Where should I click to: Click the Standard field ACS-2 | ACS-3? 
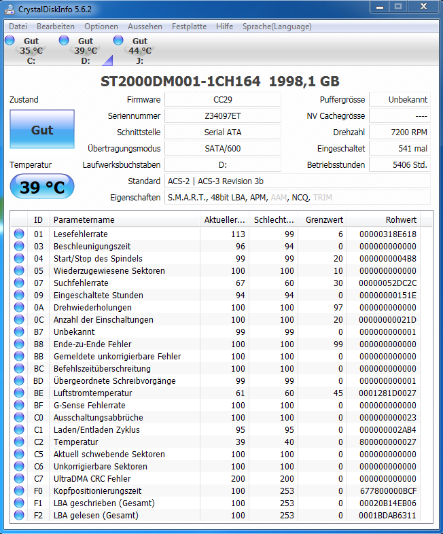[x=298, y=181]
